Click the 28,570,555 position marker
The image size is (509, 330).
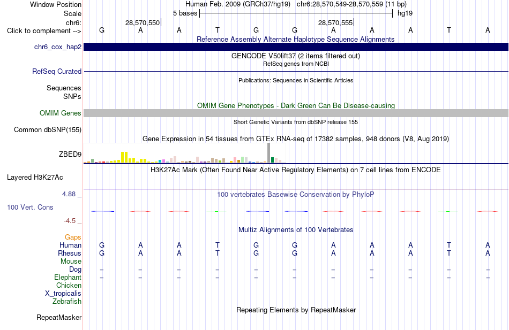[335, 22]
